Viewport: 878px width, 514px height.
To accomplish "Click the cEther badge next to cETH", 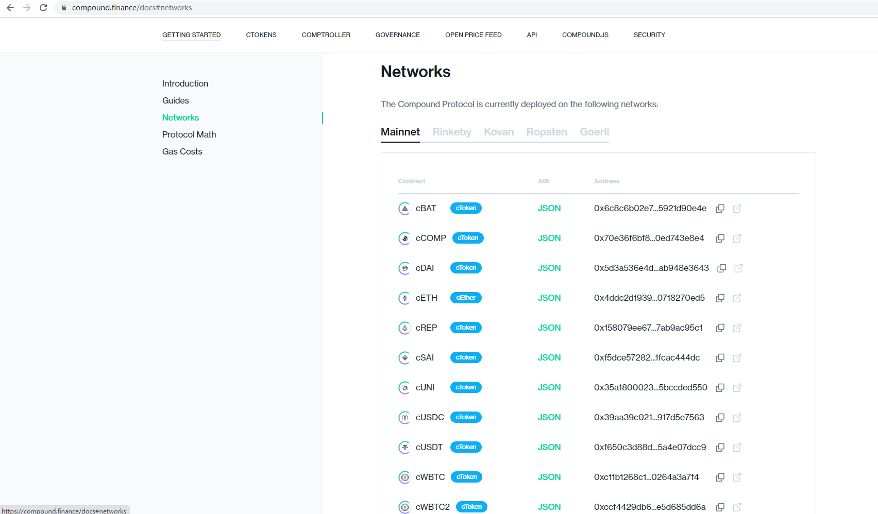I will coord(466,298).
